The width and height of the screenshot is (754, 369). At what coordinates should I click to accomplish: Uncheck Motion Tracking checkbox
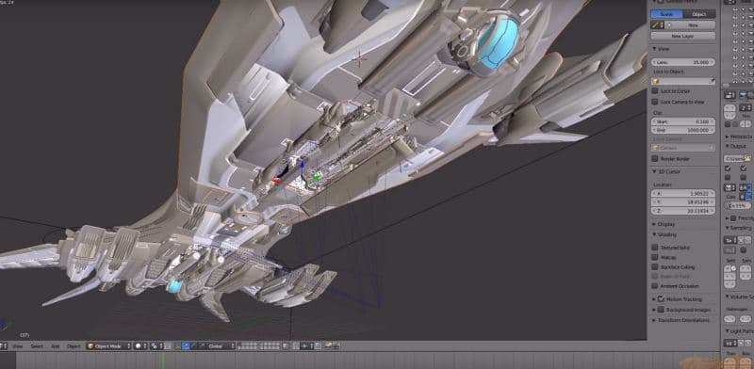pyautogui.click(x=661, y=298)
